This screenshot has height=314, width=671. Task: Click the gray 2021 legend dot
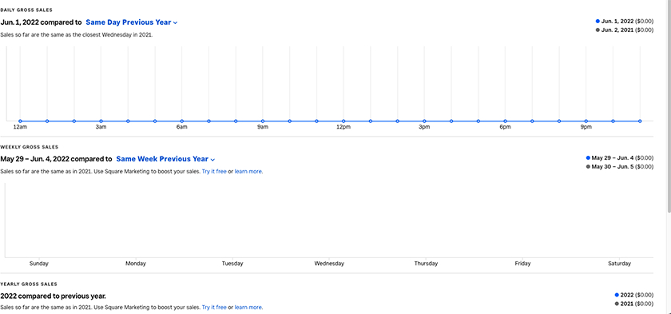[617, 304]
